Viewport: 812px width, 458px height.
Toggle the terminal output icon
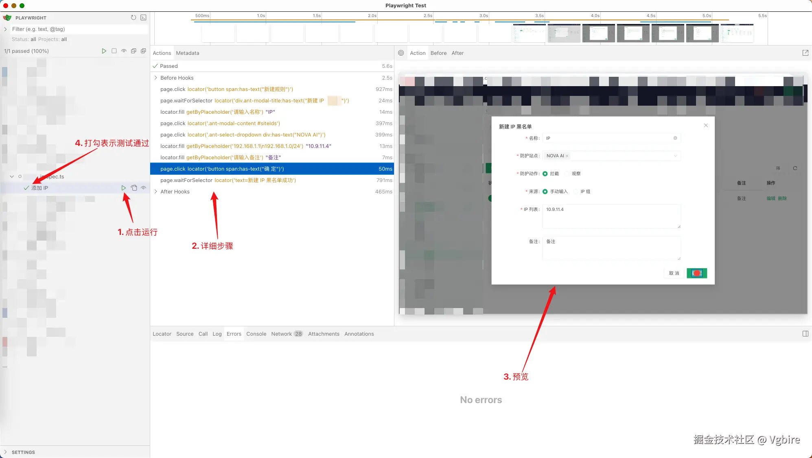pos(143,17)
